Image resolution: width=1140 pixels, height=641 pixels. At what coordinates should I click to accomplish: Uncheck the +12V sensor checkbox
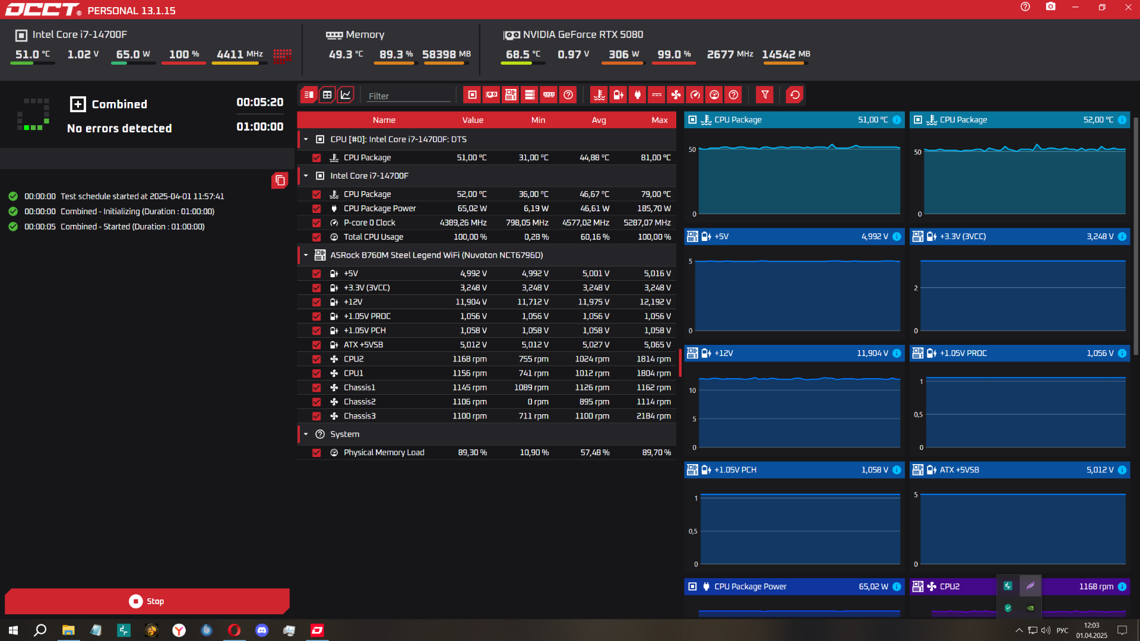click(316, 303)
